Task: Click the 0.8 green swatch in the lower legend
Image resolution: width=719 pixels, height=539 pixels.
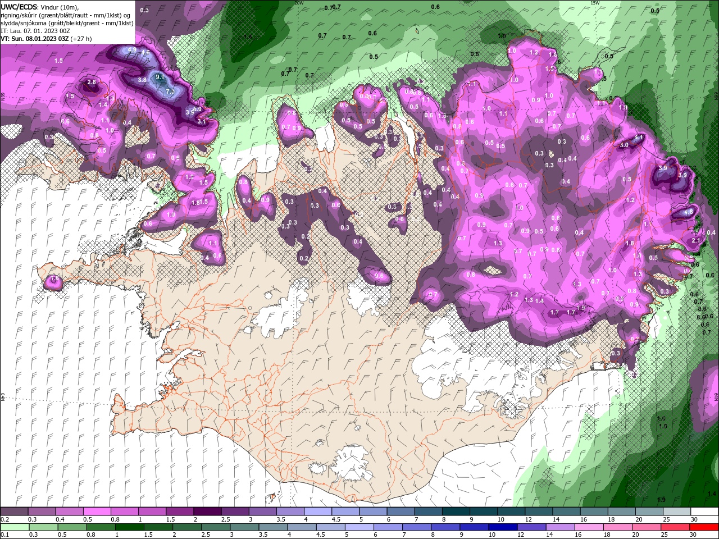Action: (101, 527)
